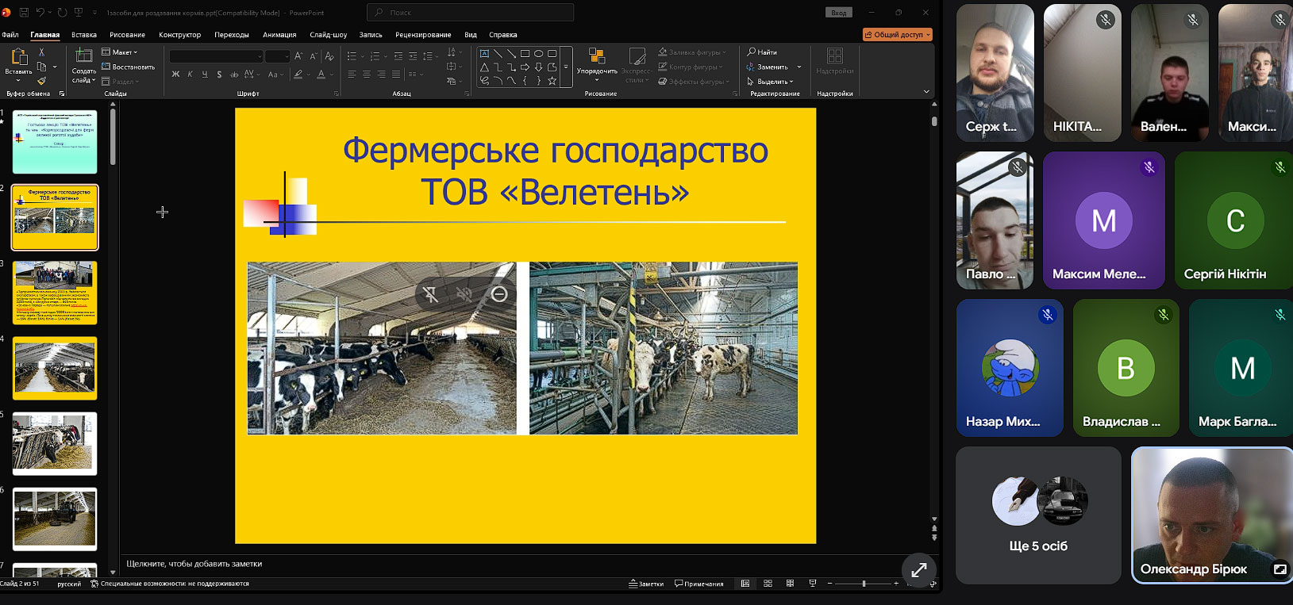Toggle the Заметки notes pane
The width and height of the screenshot is (1293, 605).
pos(646,584)
